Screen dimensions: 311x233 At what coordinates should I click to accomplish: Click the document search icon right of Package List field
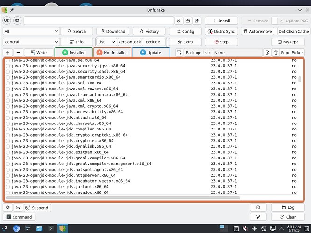click(267, 53)
